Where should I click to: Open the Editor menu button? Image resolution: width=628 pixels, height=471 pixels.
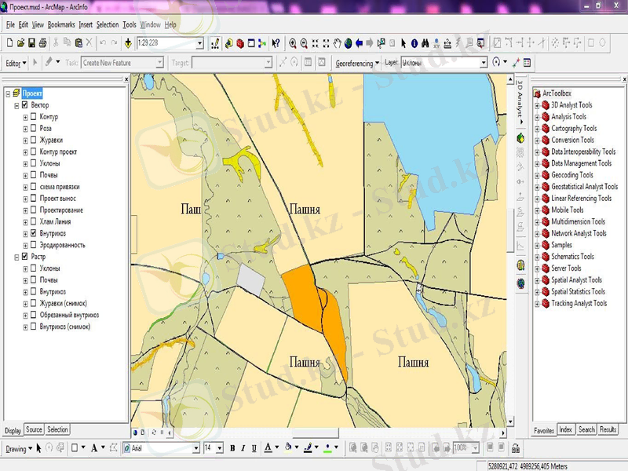16,63
